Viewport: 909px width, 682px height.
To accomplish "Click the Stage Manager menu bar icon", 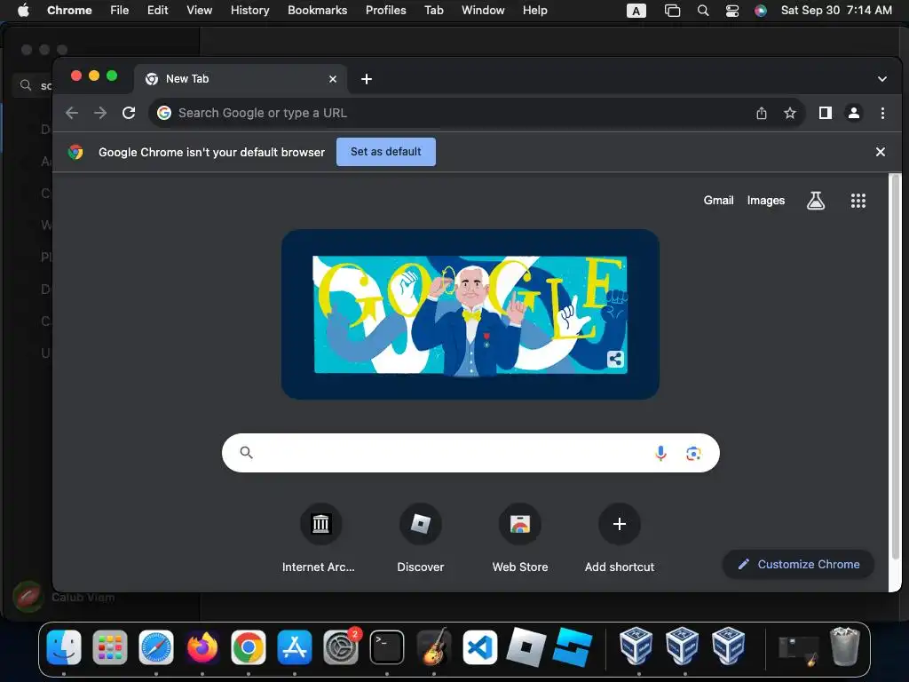I will click(x=672, y=11).
